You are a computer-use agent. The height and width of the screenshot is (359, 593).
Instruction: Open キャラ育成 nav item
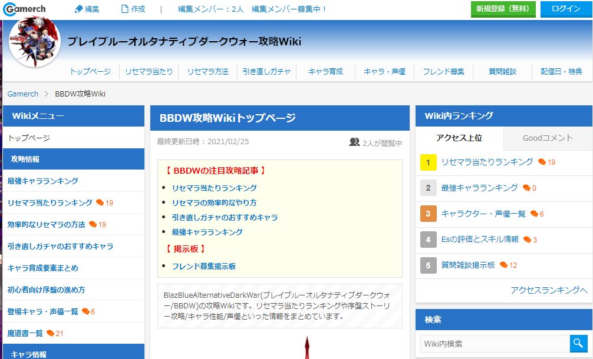coord(325,71)
